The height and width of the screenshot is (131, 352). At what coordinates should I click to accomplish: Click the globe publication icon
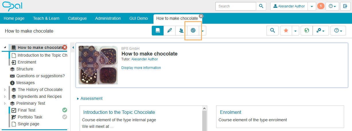pos(307,31)
